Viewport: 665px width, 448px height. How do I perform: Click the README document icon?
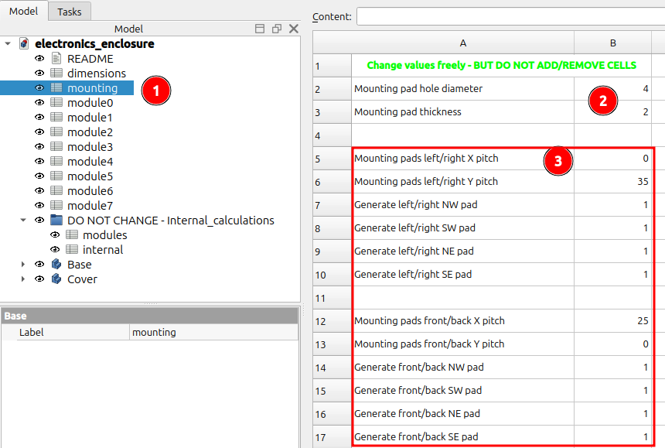[x=56, y=58]
